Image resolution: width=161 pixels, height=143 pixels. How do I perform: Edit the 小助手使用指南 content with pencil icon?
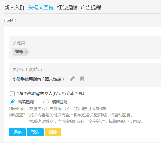pyautogui.click(x=72, y=79)
